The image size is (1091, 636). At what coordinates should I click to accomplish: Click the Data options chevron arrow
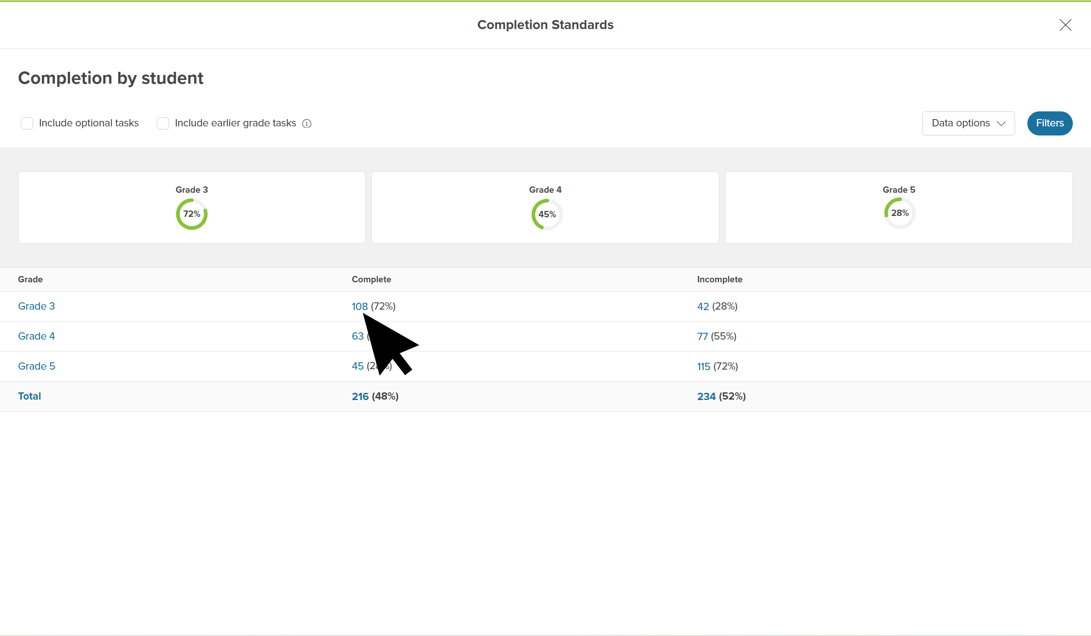click(1001, 124)
